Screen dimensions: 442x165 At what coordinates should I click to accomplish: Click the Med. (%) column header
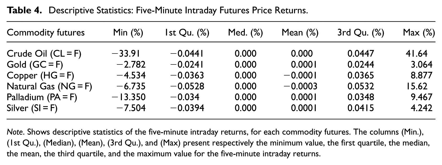click(x=246, y=33)
